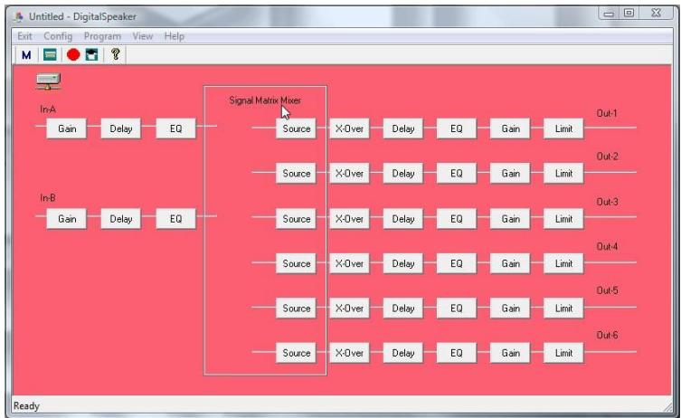Image resolution: width=681 pixels, height=418 pixels.
Task: Open the Exit menu
Action: 24,36
